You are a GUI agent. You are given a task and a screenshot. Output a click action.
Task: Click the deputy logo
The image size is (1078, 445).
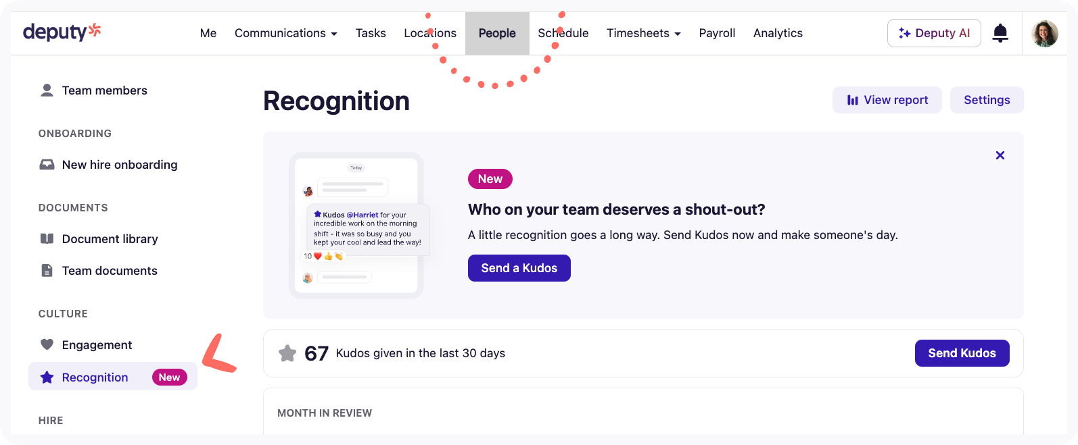(62, 31)
